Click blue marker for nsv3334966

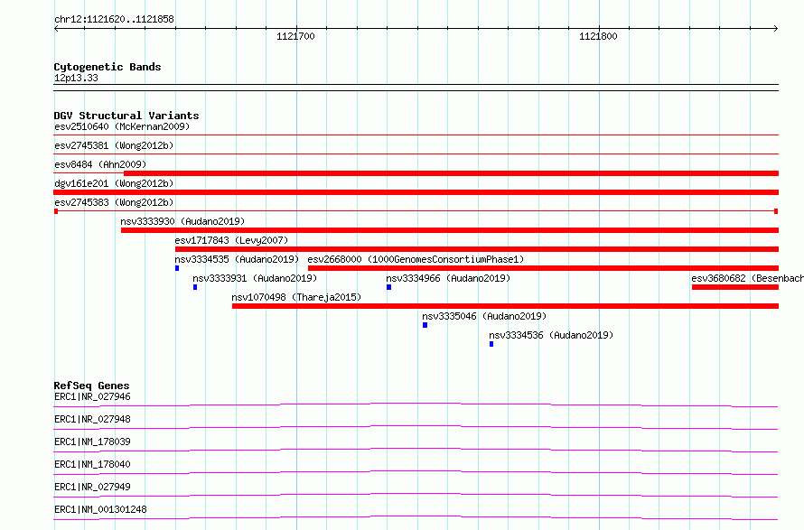coord(388,287)
